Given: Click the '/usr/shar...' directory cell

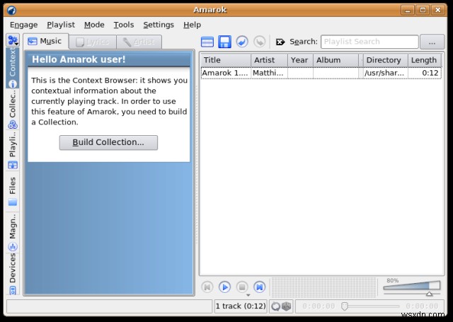Looking at the screenshot, I should pos(385,73).
